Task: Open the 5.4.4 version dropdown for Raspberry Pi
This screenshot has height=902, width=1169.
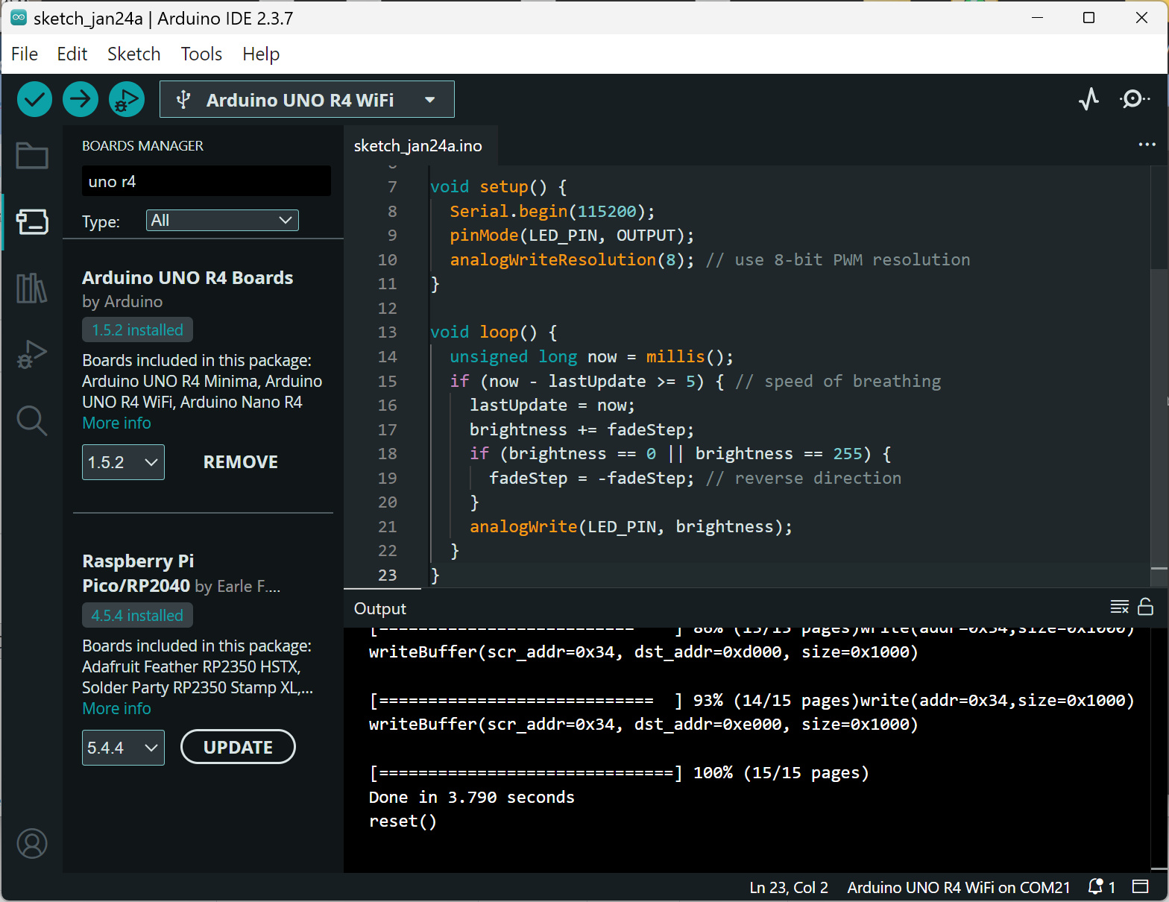Action: pos(123,748)
